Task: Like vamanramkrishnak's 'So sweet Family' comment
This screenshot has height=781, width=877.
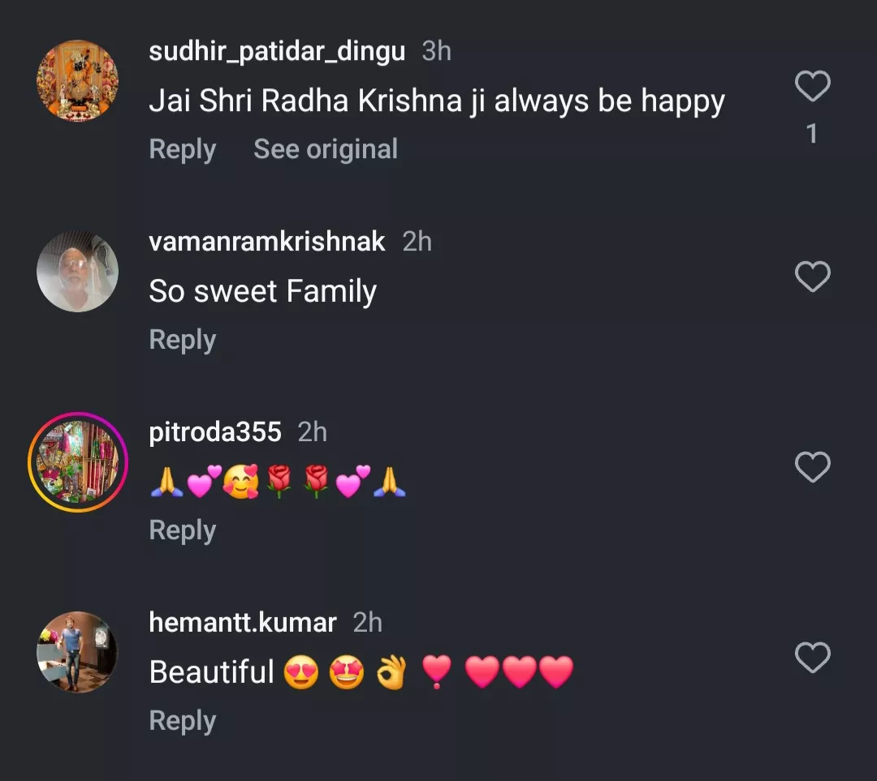Action: pos(812,277)
